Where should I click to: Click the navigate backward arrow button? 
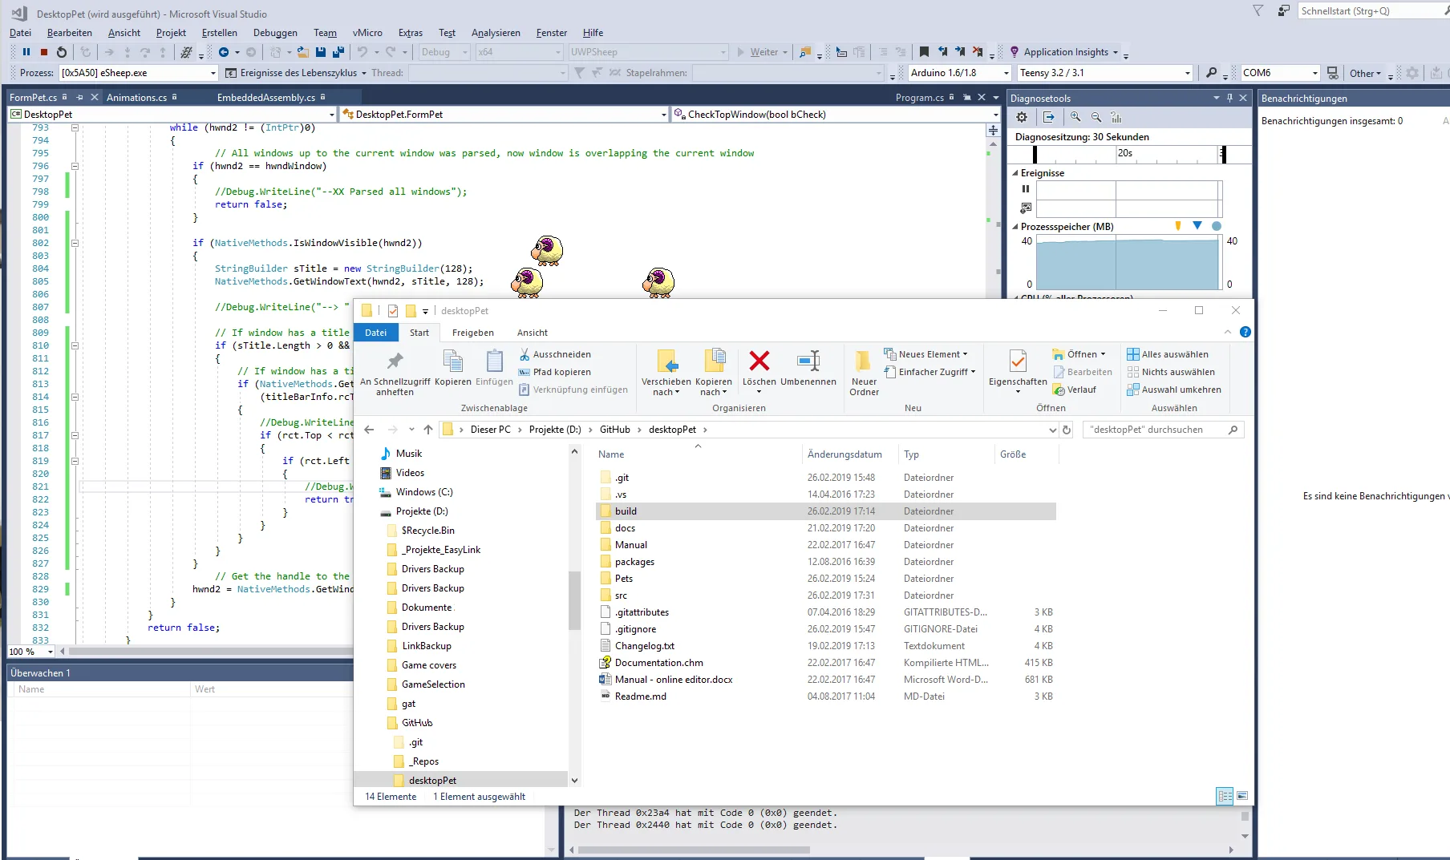[x=224, y=52]
